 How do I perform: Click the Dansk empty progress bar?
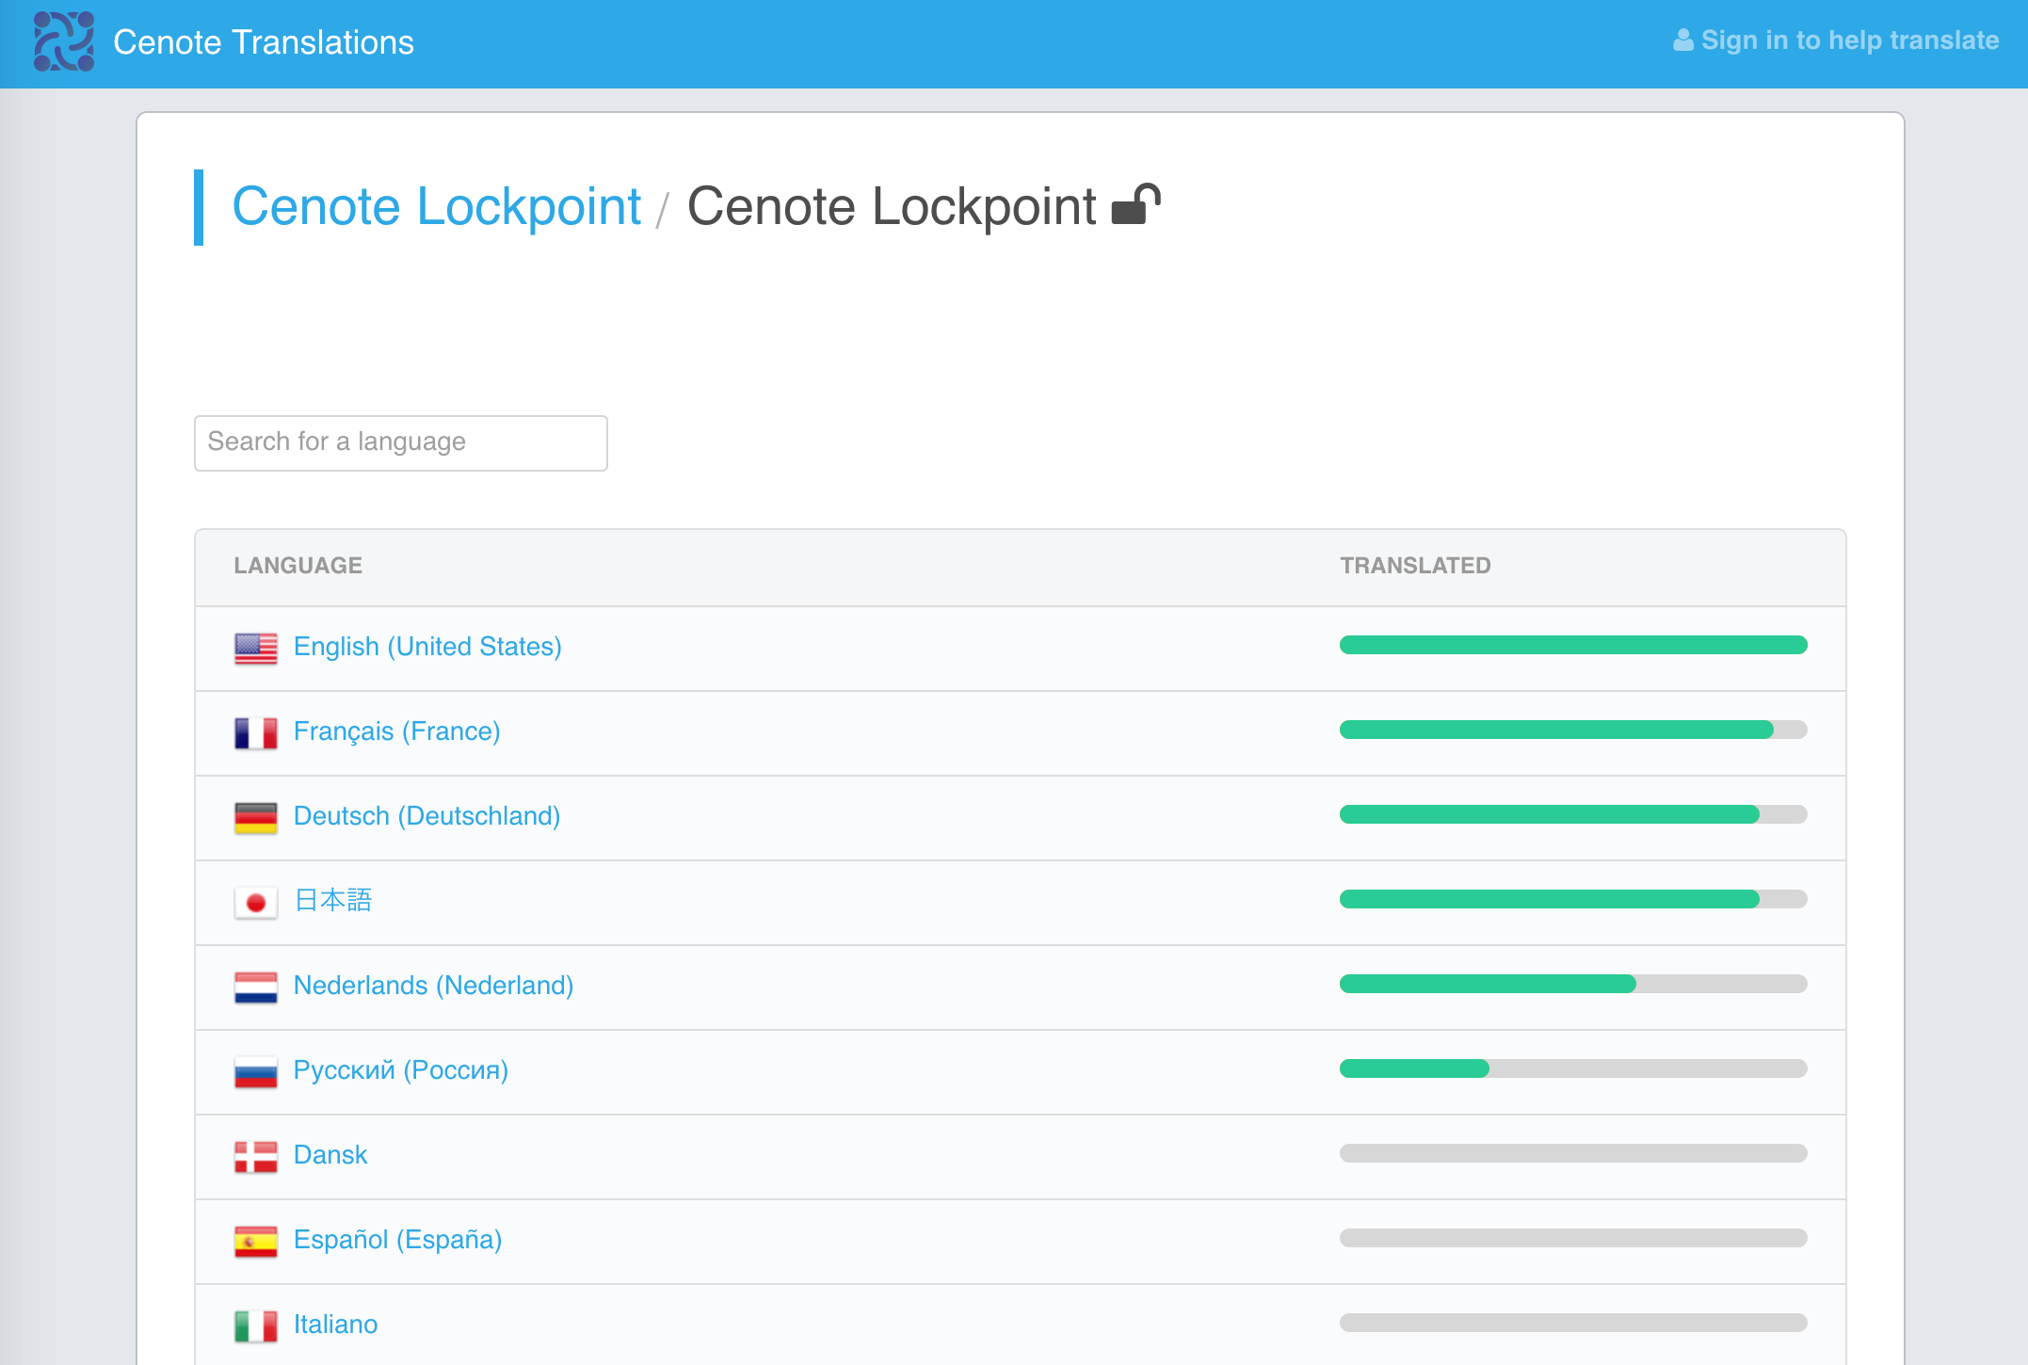[x=1573, y=1153]
